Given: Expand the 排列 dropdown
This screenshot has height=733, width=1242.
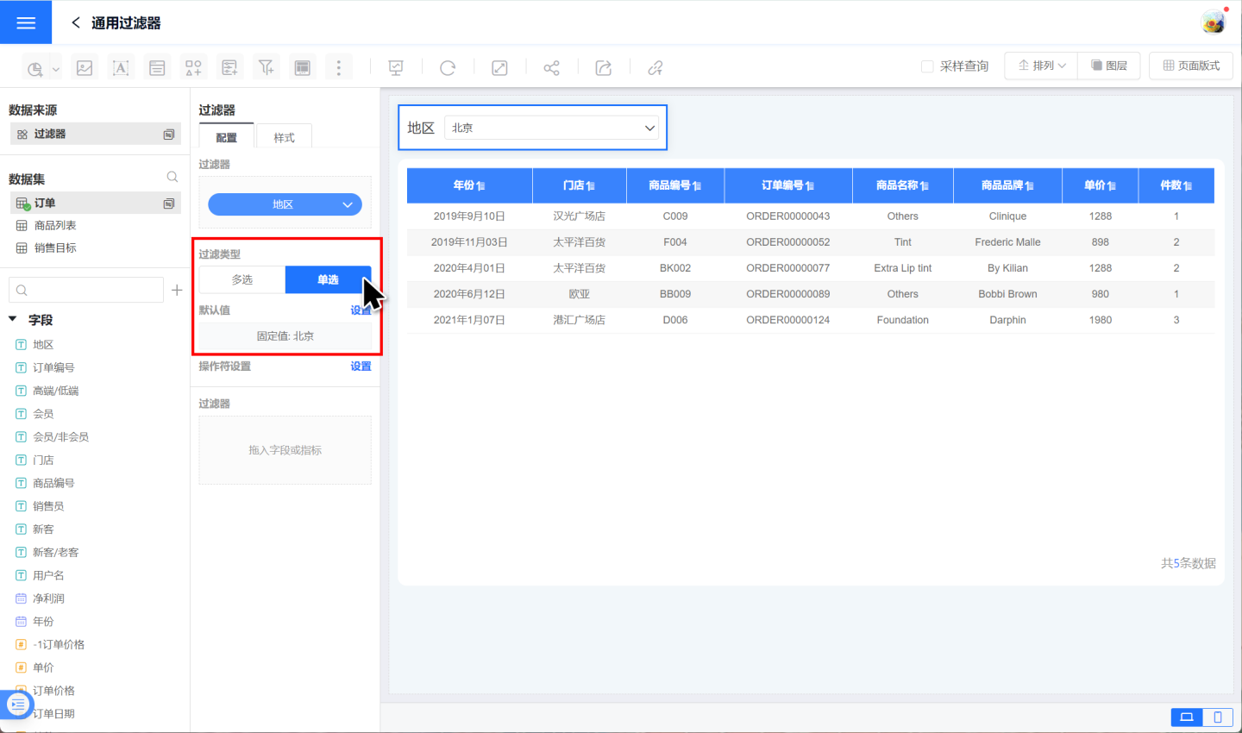Looking at the screenshot, I should 1042,66.
